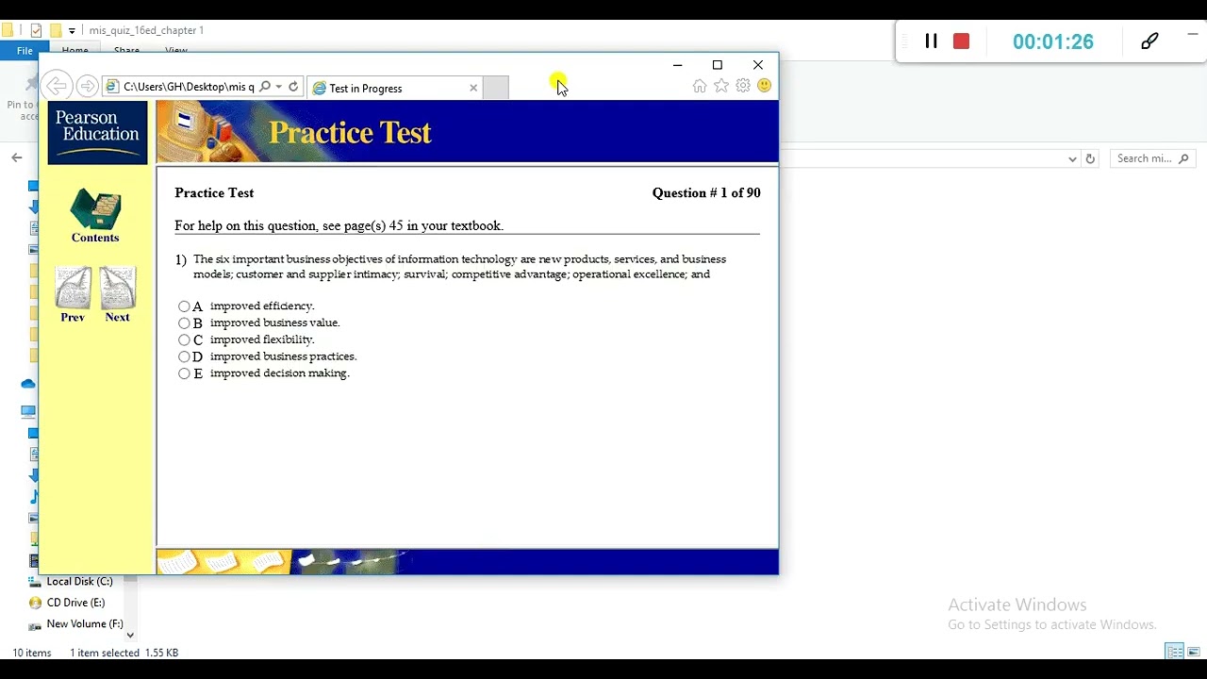
Task: Switch to Explorer details view icon
Action: 1174,652
